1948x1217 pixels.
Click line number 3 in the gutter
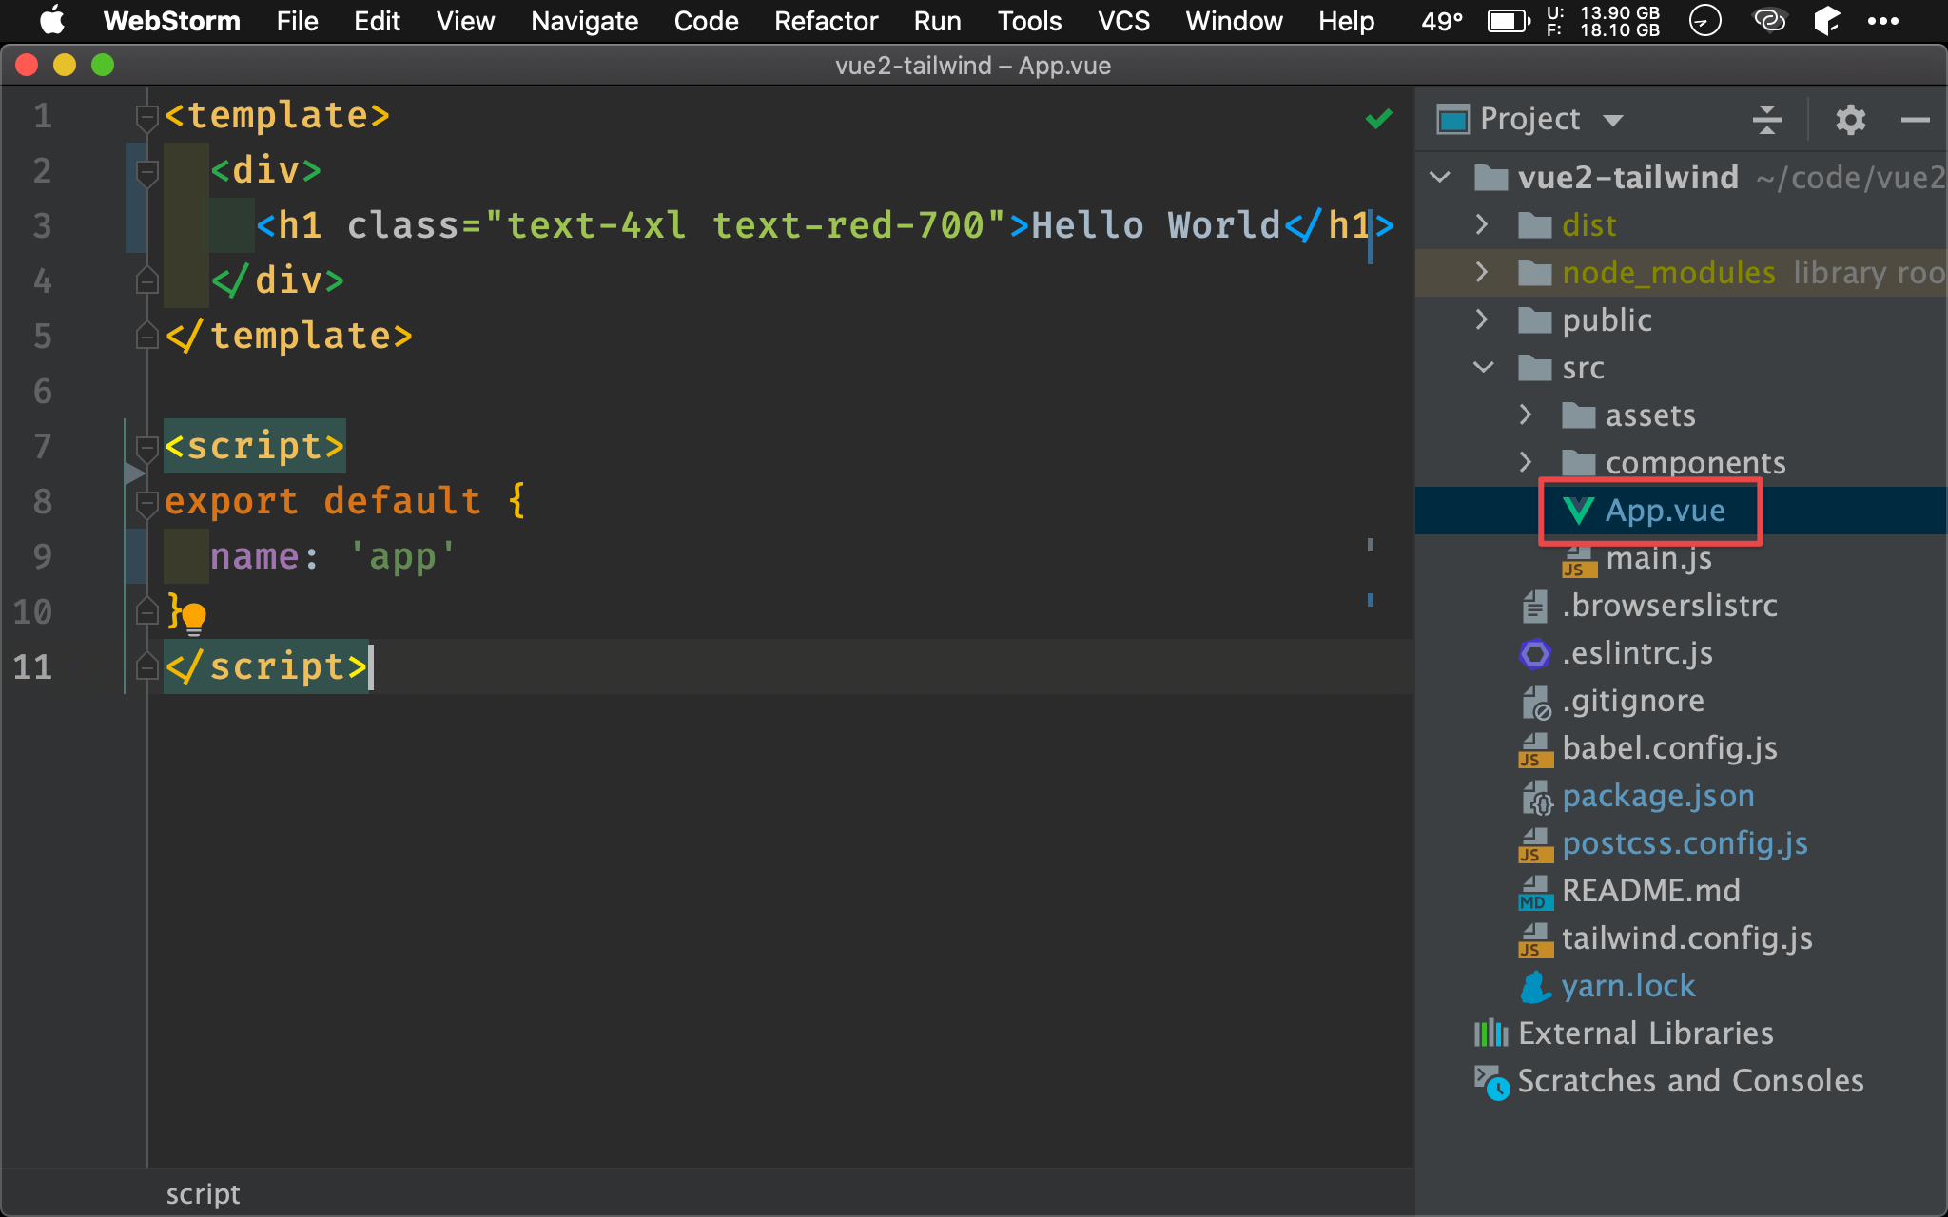coord(42,226)
